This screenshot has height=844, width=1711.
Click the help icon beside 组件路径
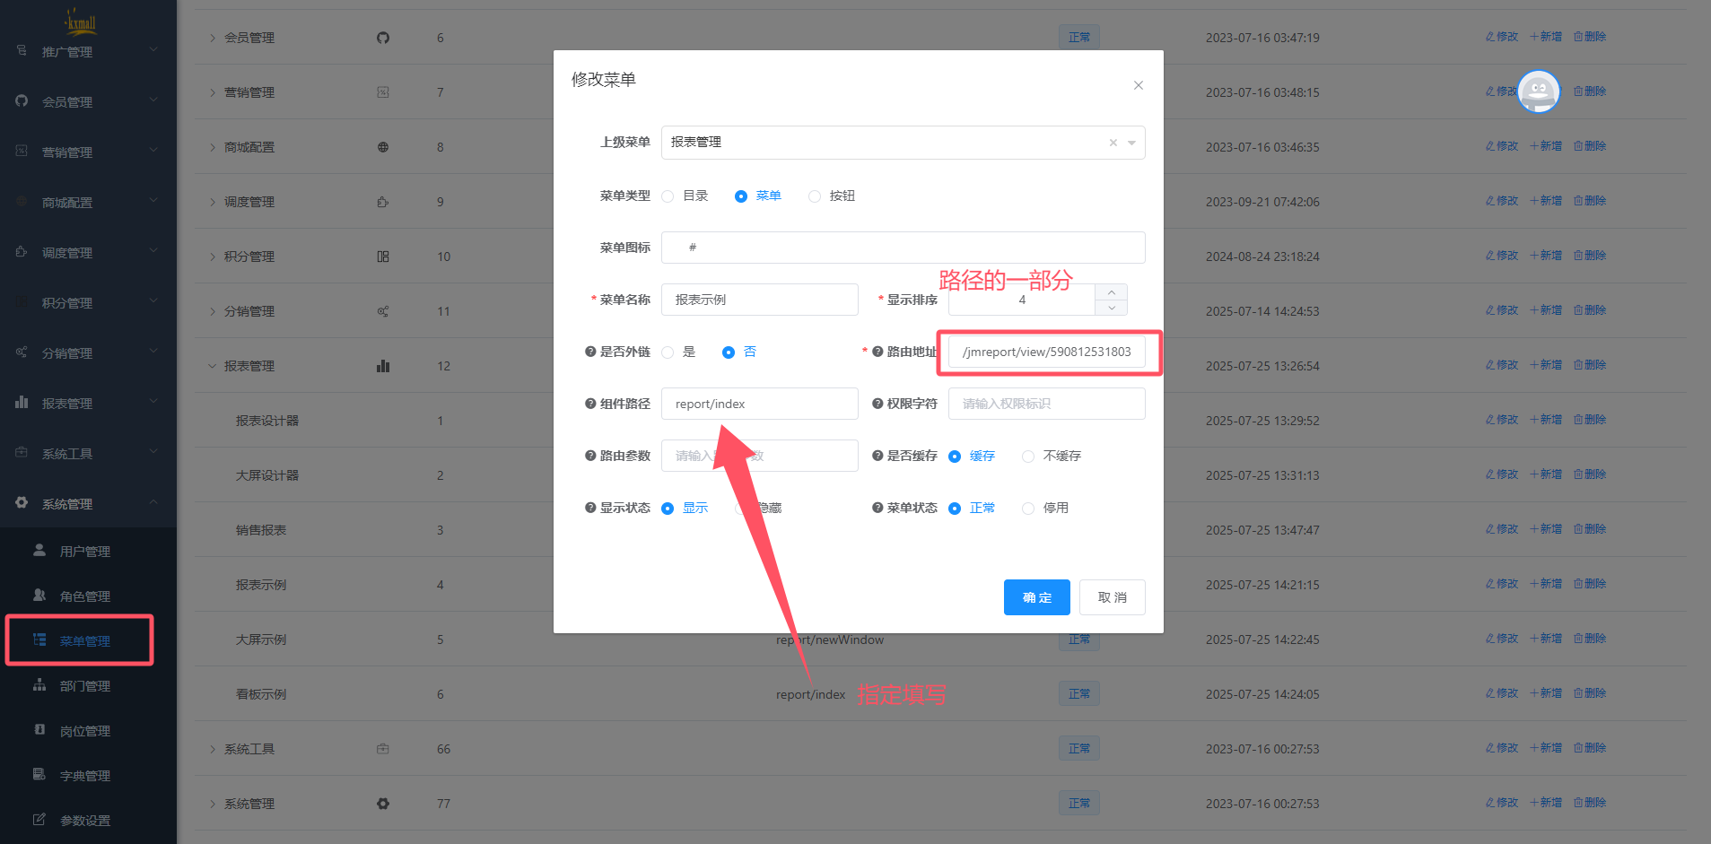pos(590,404)
